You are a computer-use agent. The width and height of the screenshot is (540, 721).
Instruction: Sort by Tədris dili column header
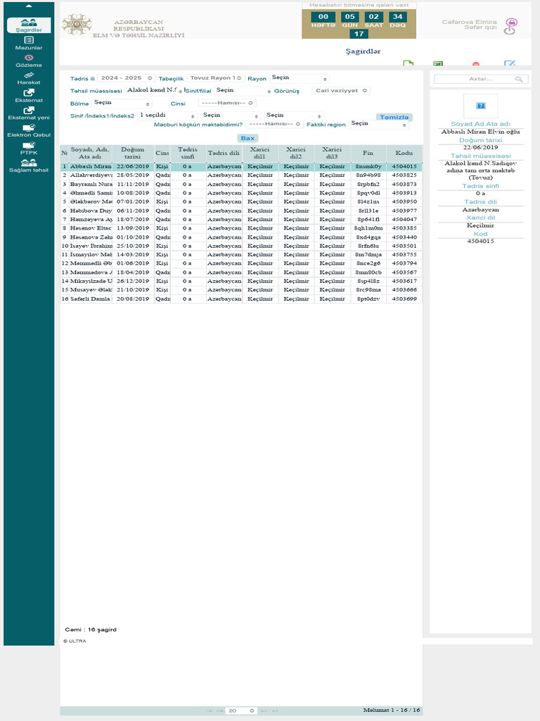click(224, 153)
